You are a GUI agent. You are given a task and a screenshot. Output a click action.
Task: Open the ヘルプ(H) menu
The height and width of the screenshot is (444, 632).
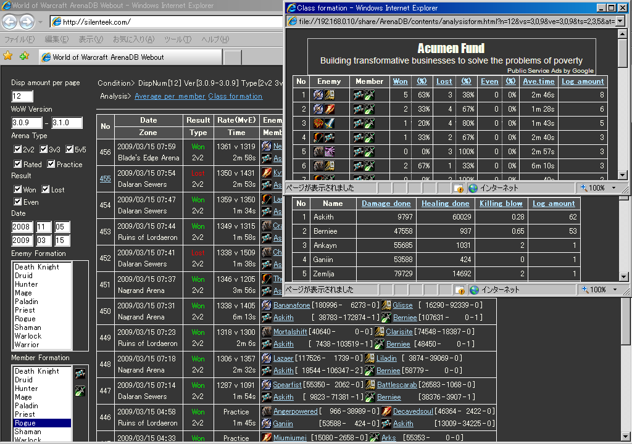pos(215,39)
